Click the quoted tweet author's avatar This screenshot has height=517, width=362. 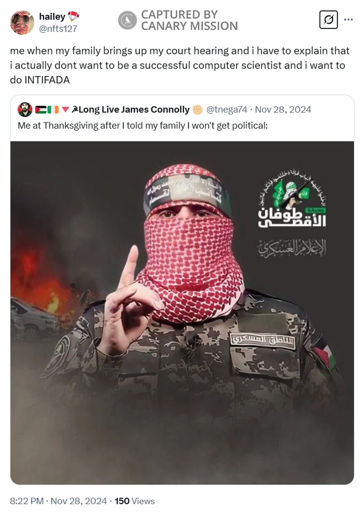(25, 109)
